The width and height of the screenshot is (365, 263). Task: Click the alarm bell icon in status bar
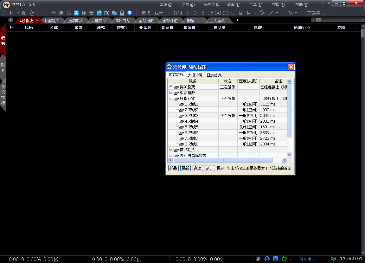(x=258, y=259)
